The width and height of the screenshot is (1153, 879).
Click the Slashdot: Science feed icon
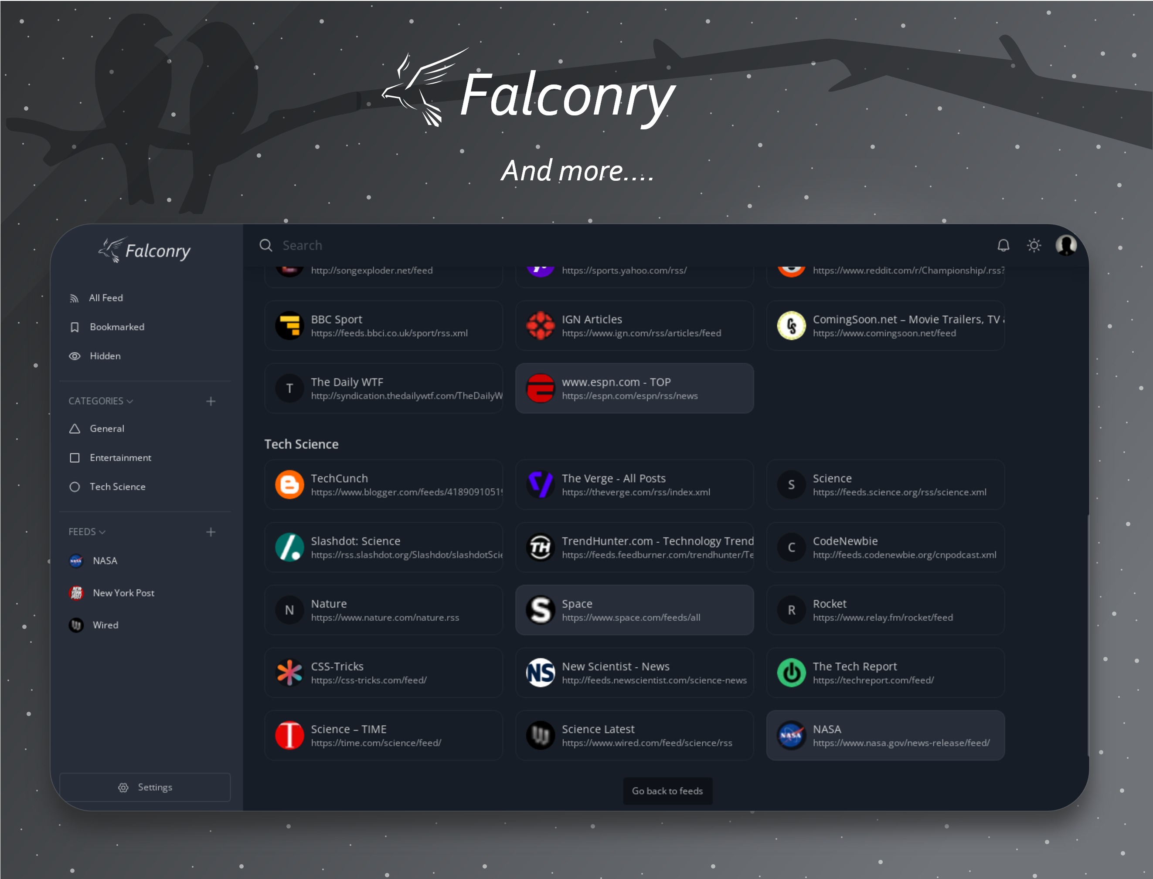coord(289,547)
